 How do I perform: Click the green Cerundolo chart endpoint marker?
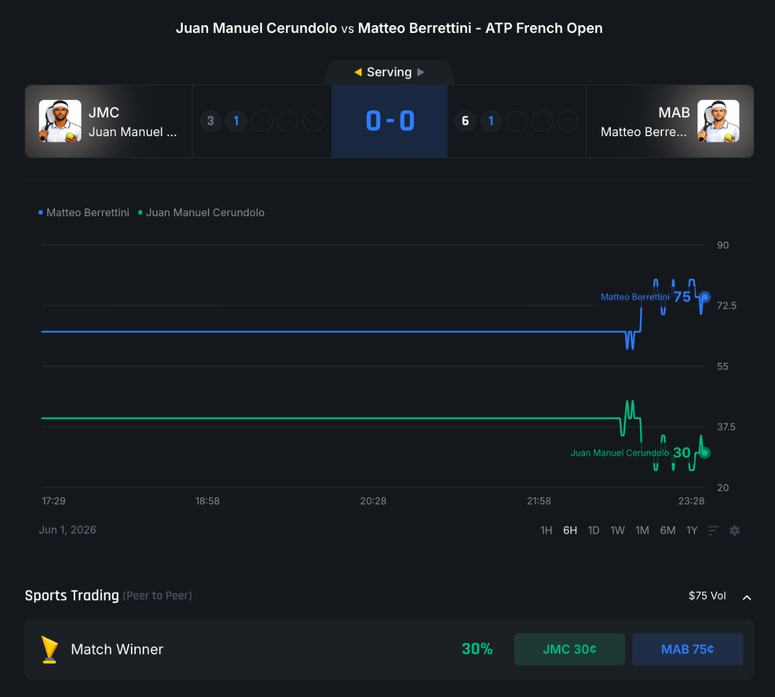tap(705, 453)
